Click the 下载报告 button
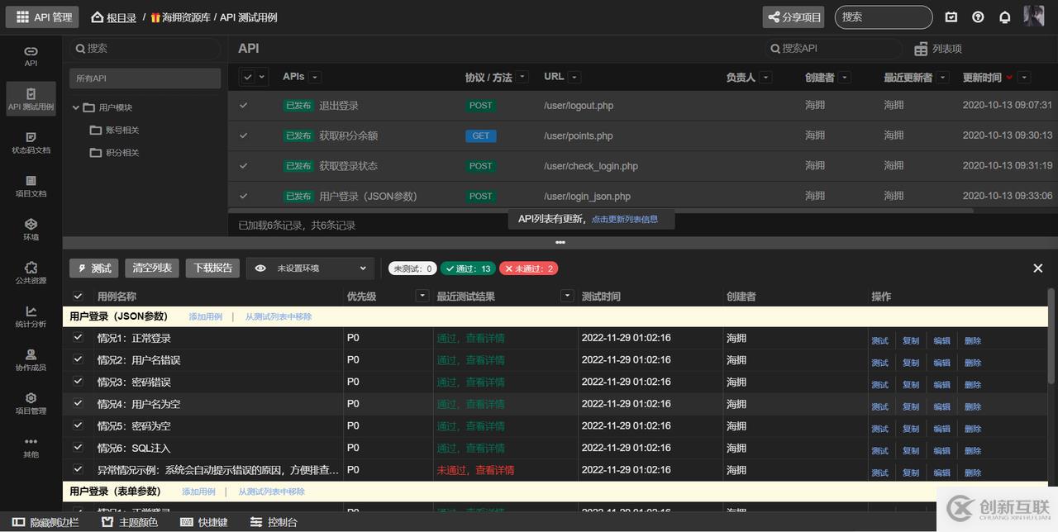 click(x=212, y=268)
